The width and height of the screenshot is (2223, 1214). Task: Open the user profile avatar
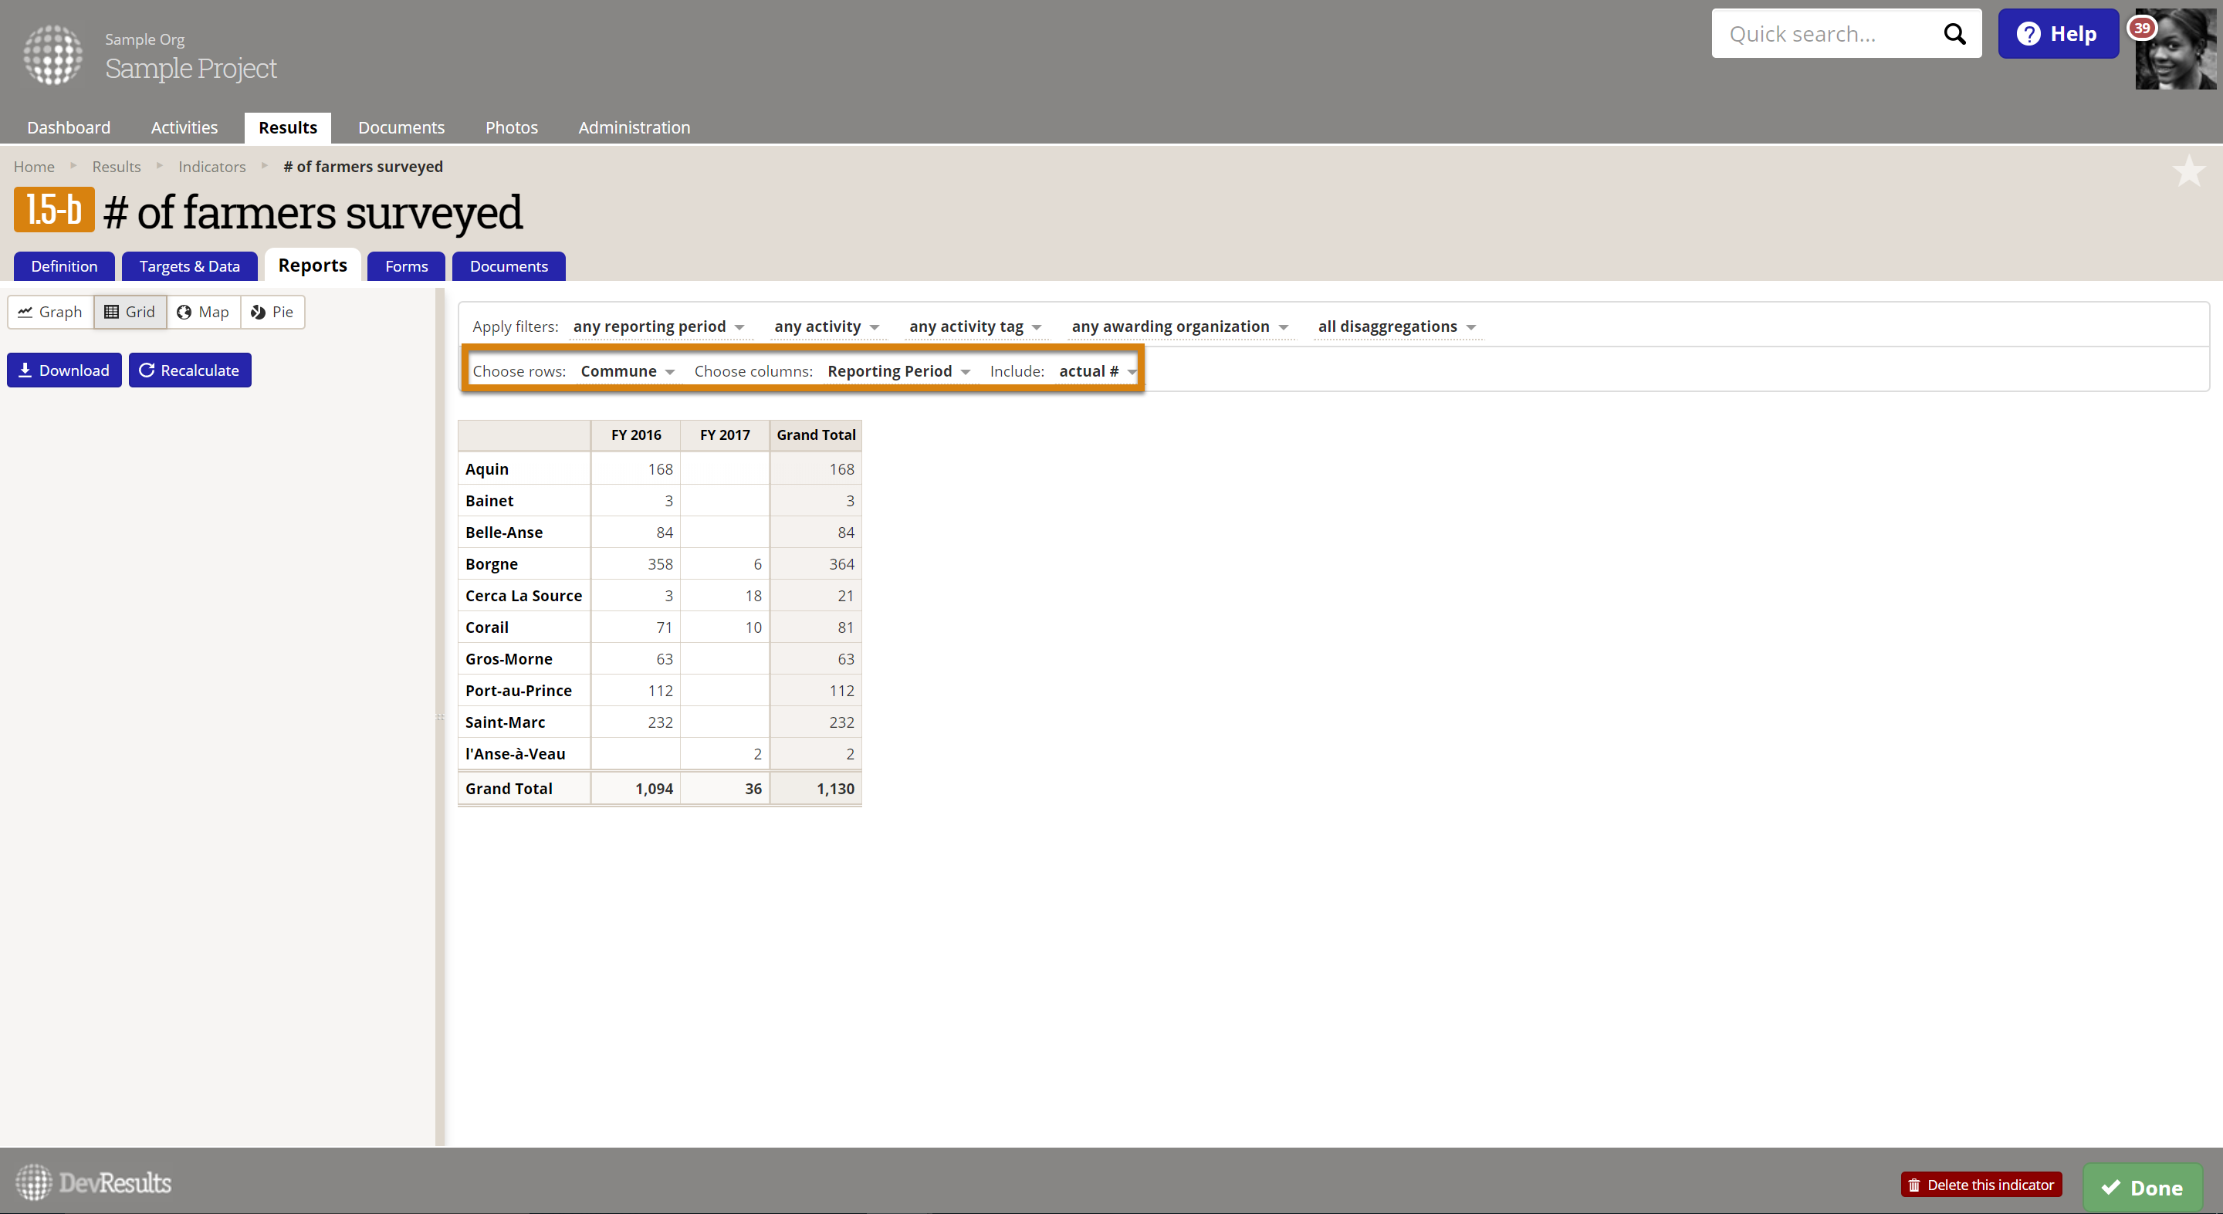2177,50
